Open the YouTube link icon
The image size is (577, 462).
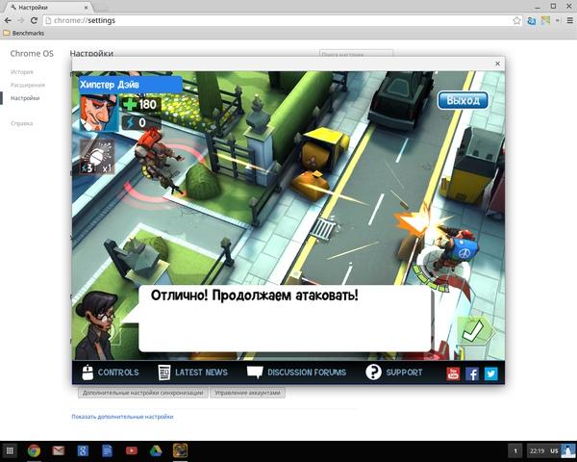click(453, 373)
